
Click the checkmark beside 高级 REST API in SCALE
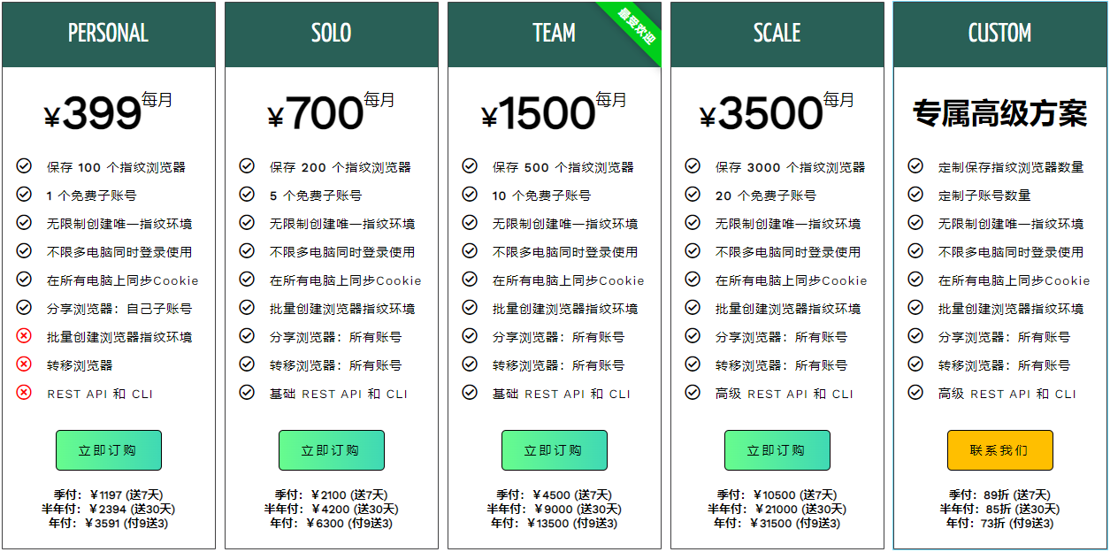(x=693, y=393)
